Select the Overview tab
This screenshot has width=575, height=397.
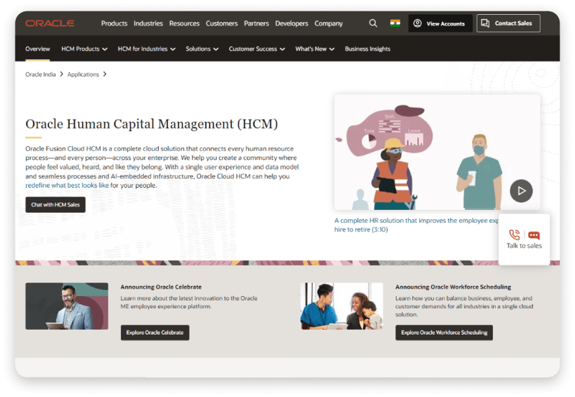pos(38,48)
